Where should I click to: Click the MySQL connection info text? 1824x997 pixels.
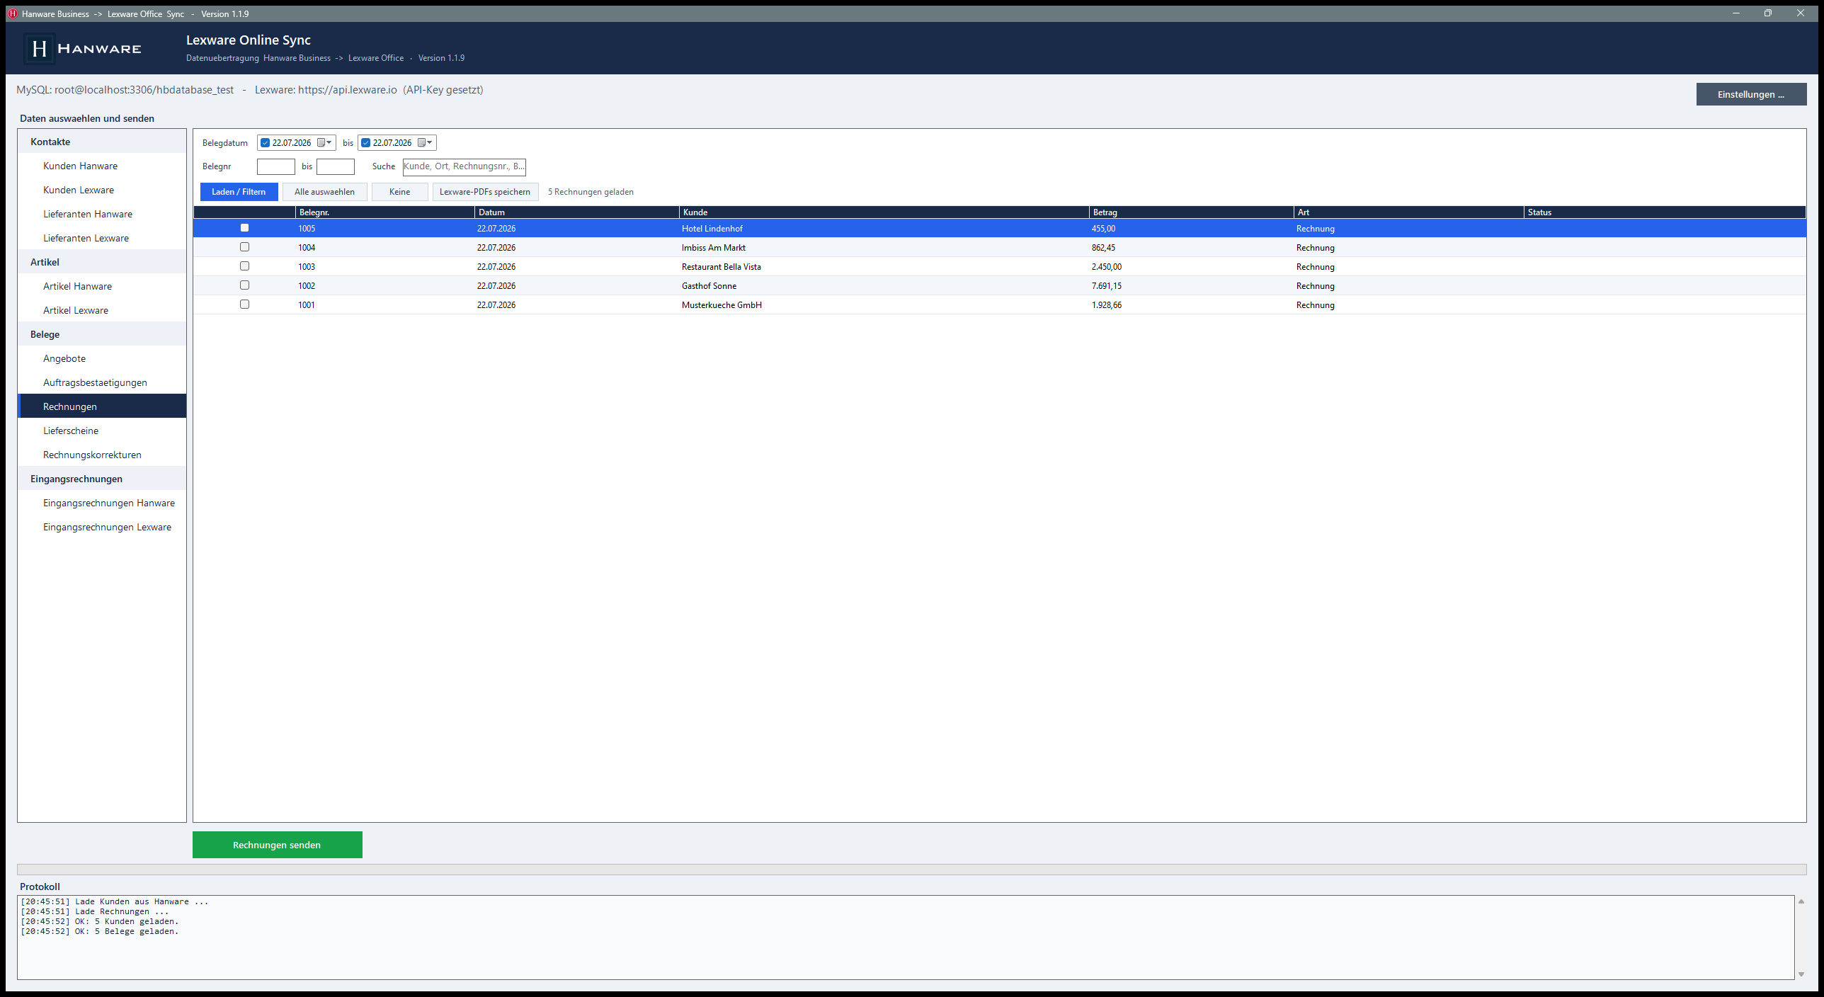click(125, 90)
